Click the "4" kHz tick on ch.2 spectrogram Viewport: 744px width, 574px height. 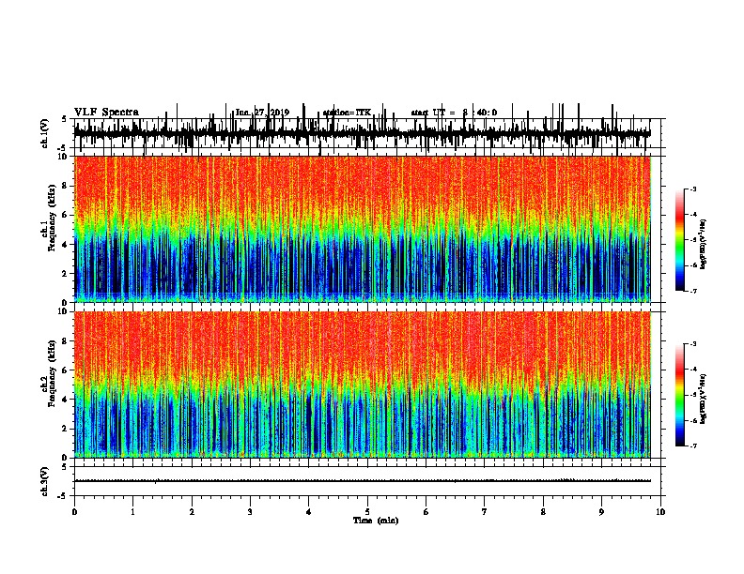tap(66, 400)
